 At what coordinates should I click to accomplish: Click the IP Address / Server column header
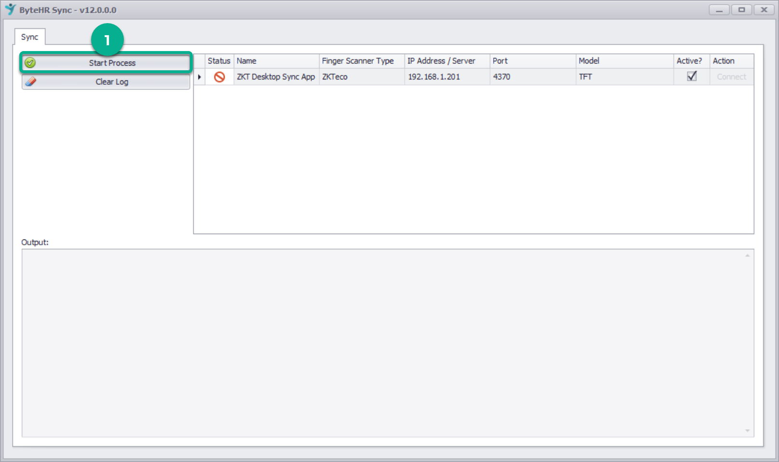pos(447,61)
